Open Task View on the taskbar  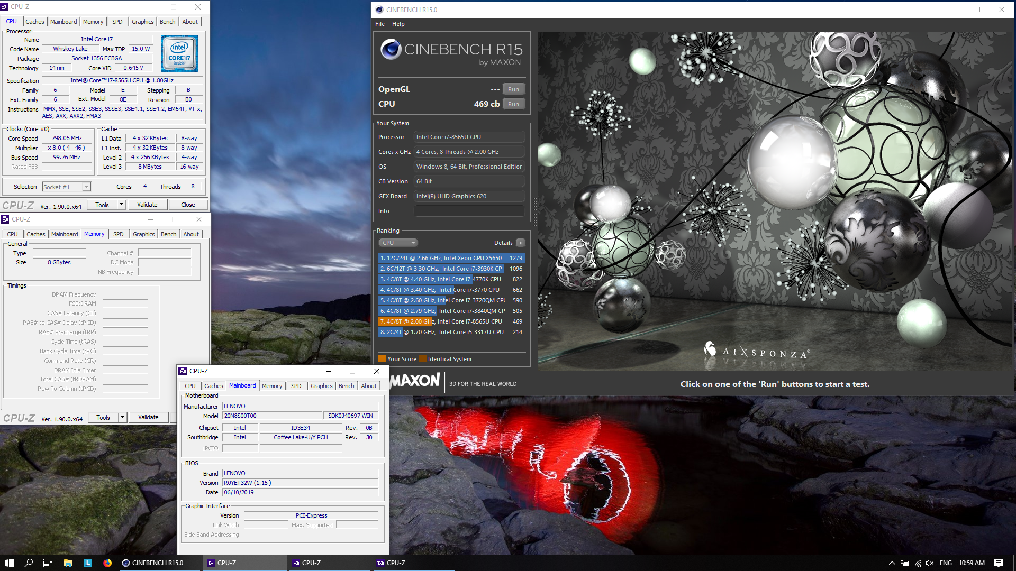pyautogui.click(x=48, y=563)
